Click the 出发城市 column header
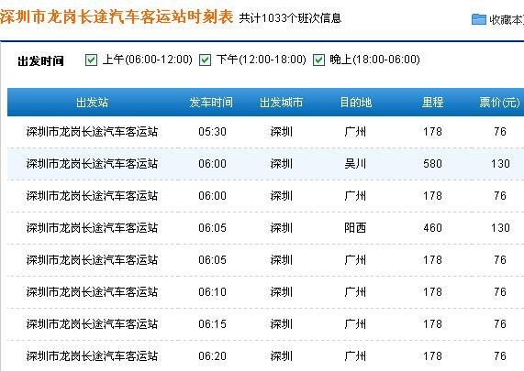The image size is (524, 371). click(281, 102)
